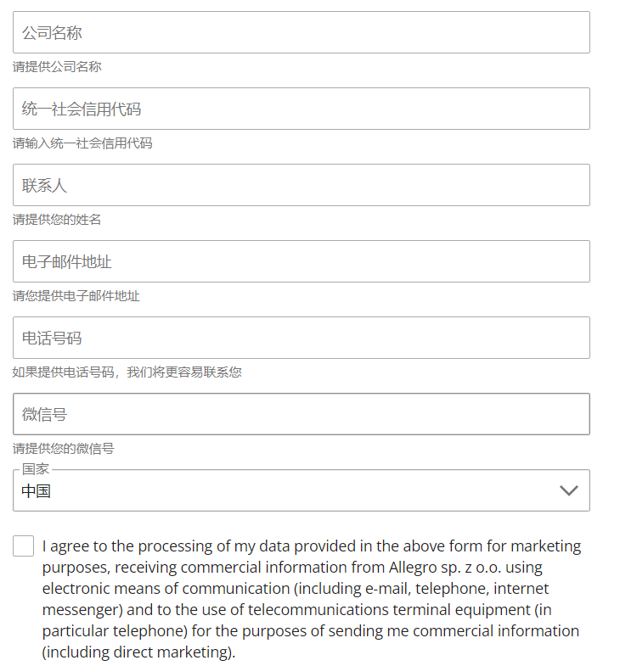This screenshot has width=620, height=666.
Task: Click into the 统一社会信用代码 input box
Action: coord(301,109)
